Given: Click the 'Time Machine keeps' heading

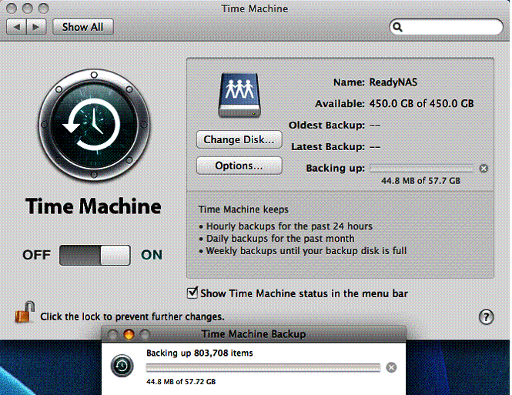Looking at the screenshot, I should [x=243, y=209].
